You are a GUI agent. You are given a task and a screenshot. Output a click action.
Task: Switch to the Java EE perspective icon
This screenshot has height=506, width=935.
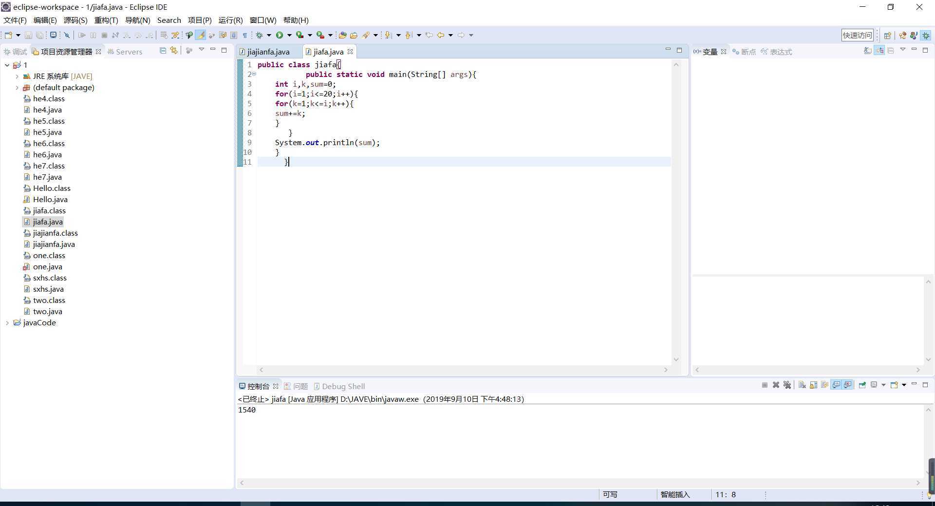click(902, 35)
